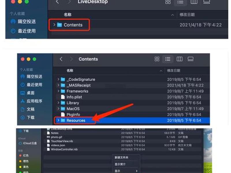Select the 橙色 tag in sidebar
Image resolution: width=231 pixels, height=173 pixels.
point(24,161)
